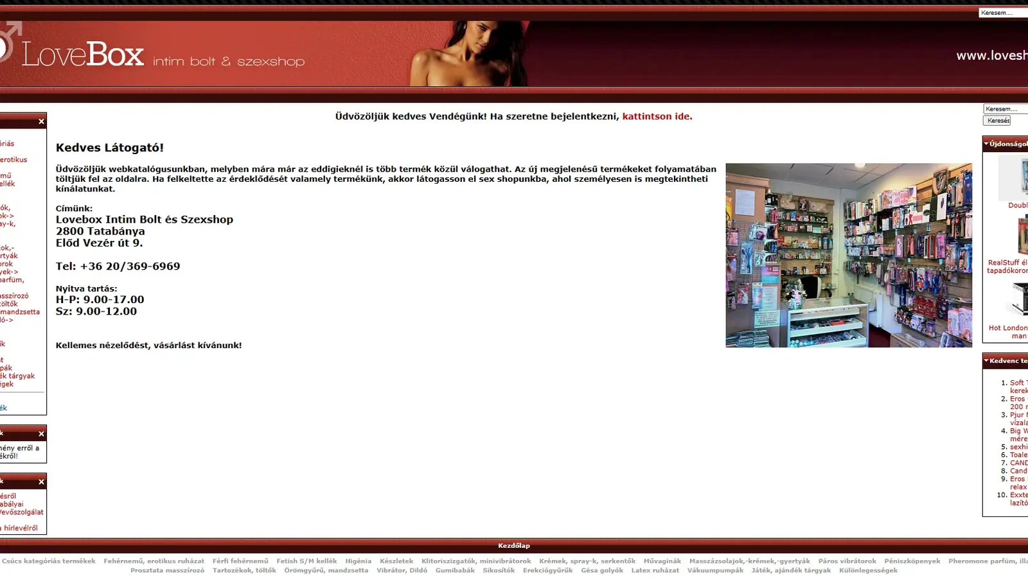The width and height of the screenshot is (1028, 578).
Task: Open 'Krémek, spray-k, serkentők' footer link
Action: pyautogui.click(x=587, y=561)
